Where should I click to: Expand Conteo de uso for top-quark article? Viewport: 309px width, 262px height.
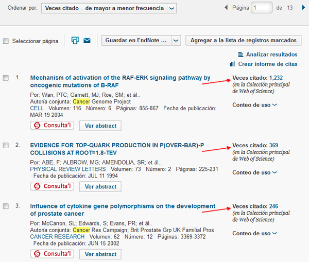click(254, 172)
